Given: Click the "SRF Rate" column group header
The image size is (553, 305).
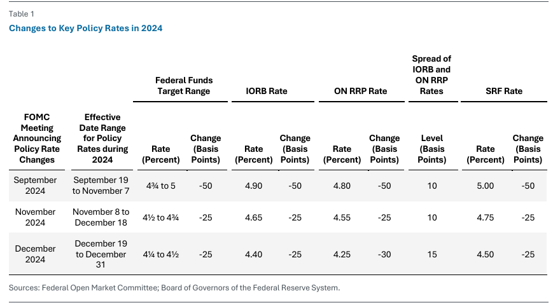Looking at the screenshot, I should pos(503,91).
